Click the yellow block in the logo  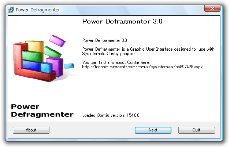(35, 46)
